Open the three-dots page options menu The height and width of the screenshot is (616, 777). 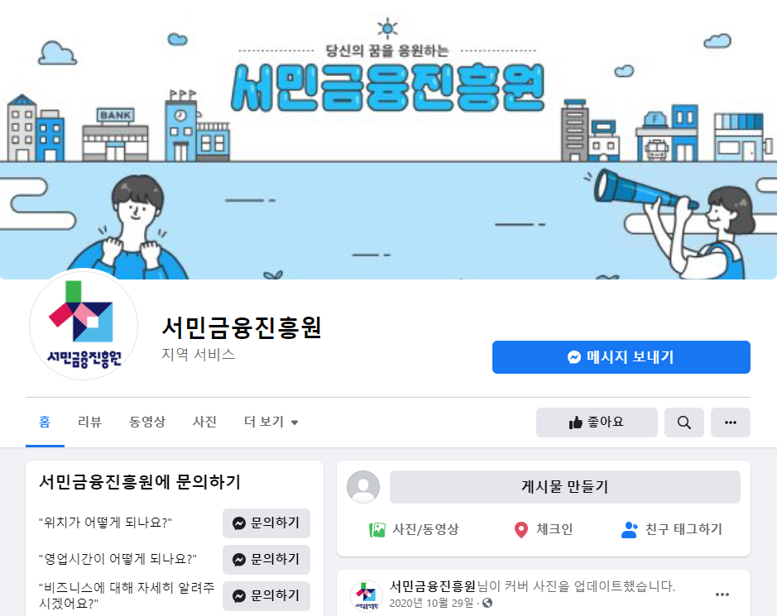[731, 423]
